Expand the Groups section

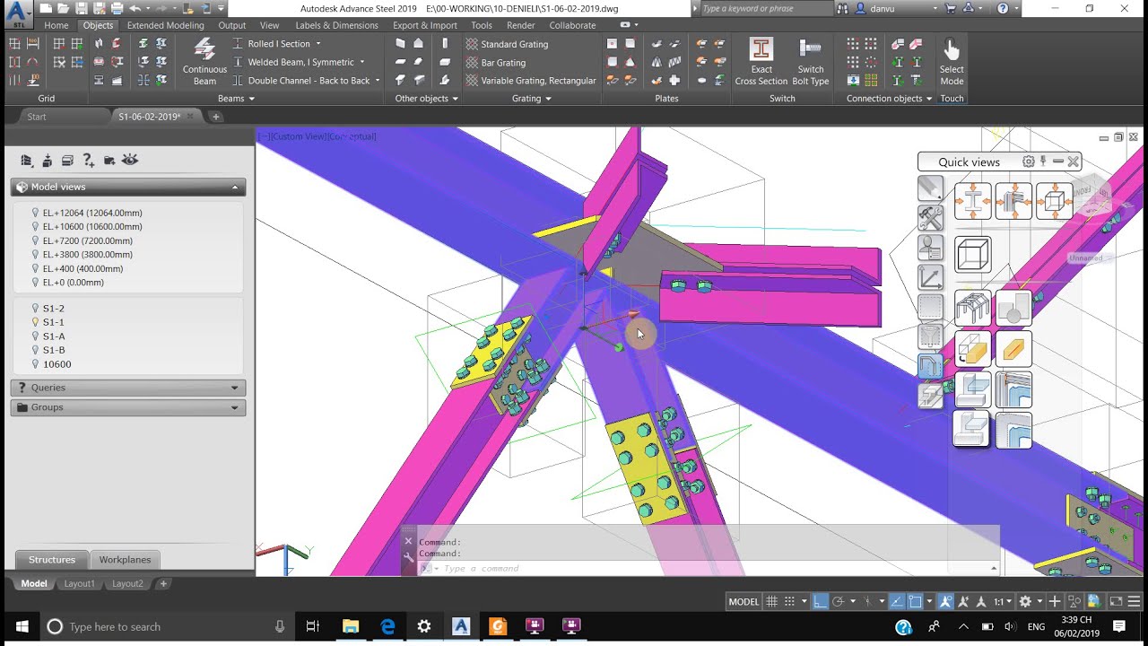pyautogui.click(x=127, y=407)
